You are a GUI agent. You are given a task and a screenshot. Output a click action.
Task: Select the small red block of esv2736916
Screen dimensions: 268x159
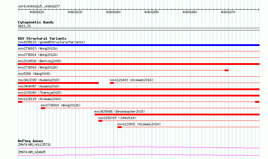coord(227,70)
